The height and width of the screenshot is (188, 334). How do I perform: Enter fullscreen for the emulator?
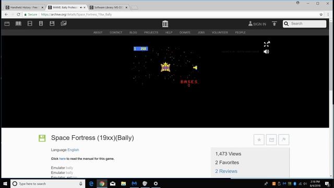pos(267,44)
